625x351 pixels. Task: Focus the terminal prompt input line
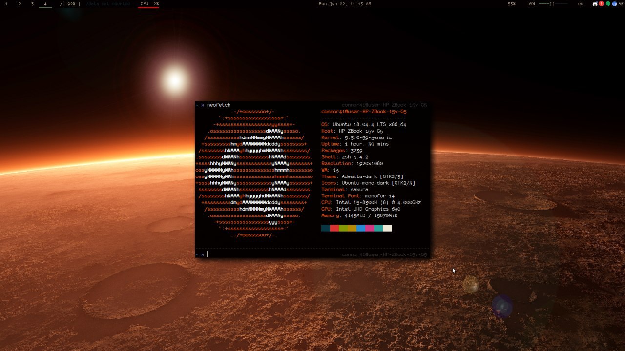point(312,254)
